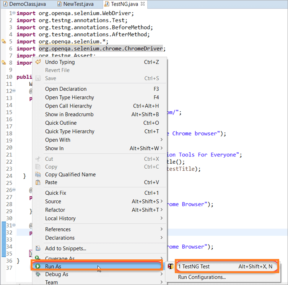The height and width of the screenshot is (285, 288).
Task: Collapse the folded method at line 12
Action: coord(14,91)
